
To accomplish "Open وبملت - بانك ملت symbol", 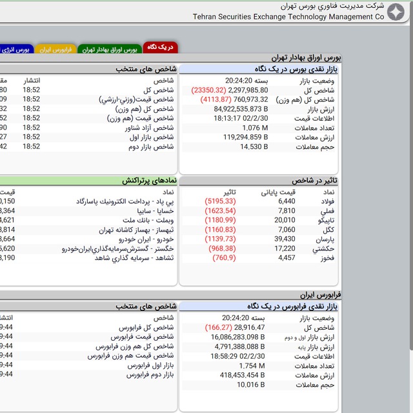I will pos(148,220).
